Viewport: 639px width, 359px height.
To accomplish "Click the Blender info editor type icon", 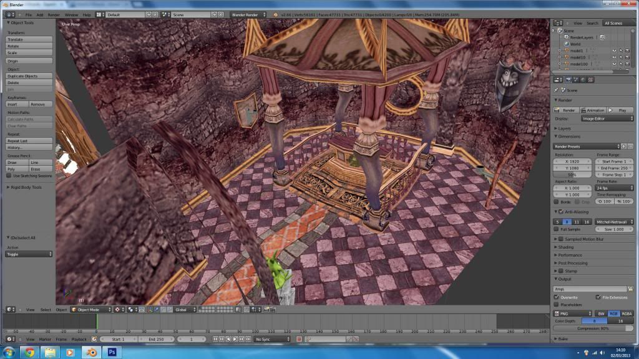I will coord(9,15).
